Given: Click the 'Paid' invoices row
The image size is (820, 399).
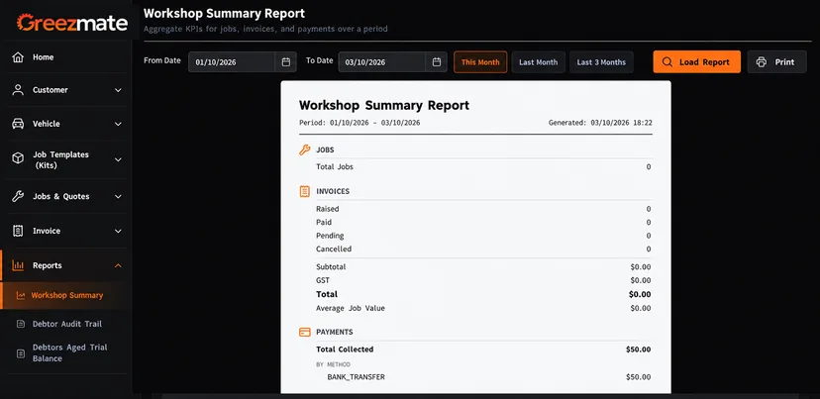Looking at the screenshot, I should pos(483,222).
